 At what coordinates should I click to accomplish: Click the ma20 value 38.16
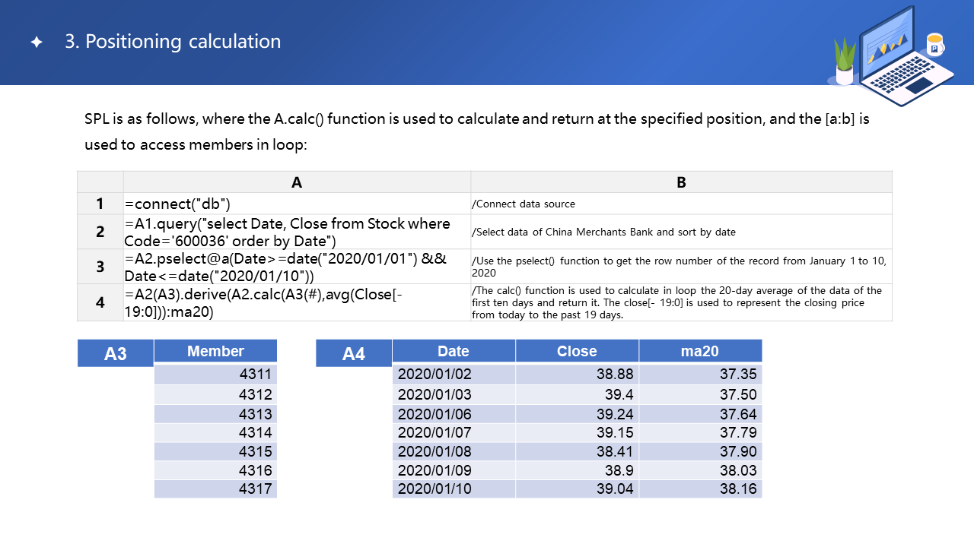pos(700,489)
